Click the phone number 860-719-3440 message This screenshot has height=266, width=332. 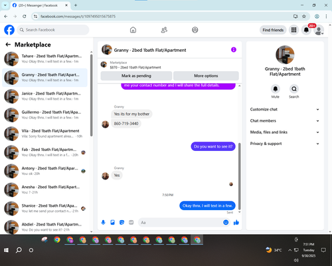[126, 124]
